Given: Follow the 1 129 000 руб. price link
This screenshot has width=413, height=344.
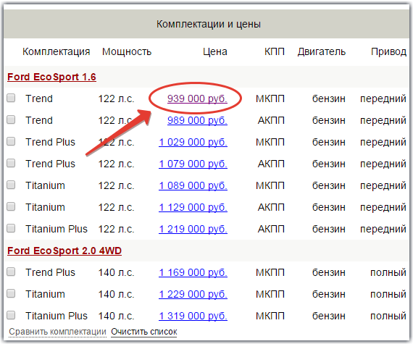Looking at the screenshot, I should pyautogui.click(x=193, y=207).
